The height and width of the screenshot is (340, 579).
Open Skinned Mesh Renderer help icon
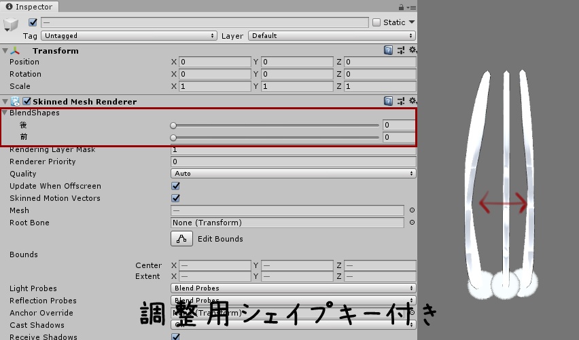point(388,101)
